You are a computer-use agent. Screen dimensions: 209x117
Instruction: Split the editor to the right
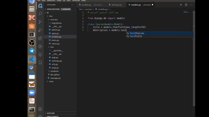(186, 5)
